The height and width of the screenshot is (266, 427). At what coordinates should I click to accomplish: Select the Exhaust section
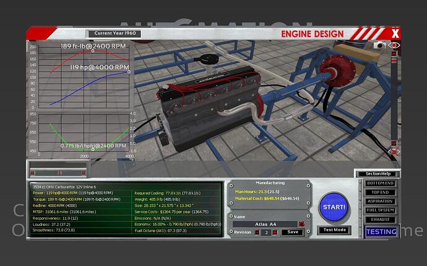coord(380,218)
